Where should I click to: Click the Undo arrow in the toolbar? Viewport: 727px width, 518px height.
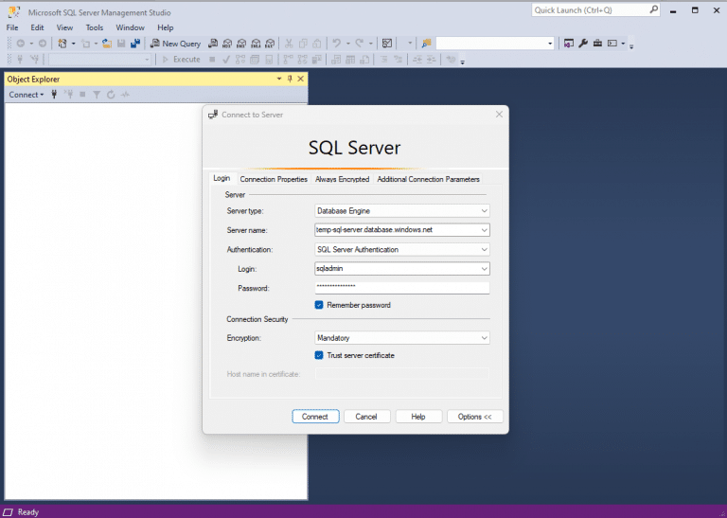[337, 44]
